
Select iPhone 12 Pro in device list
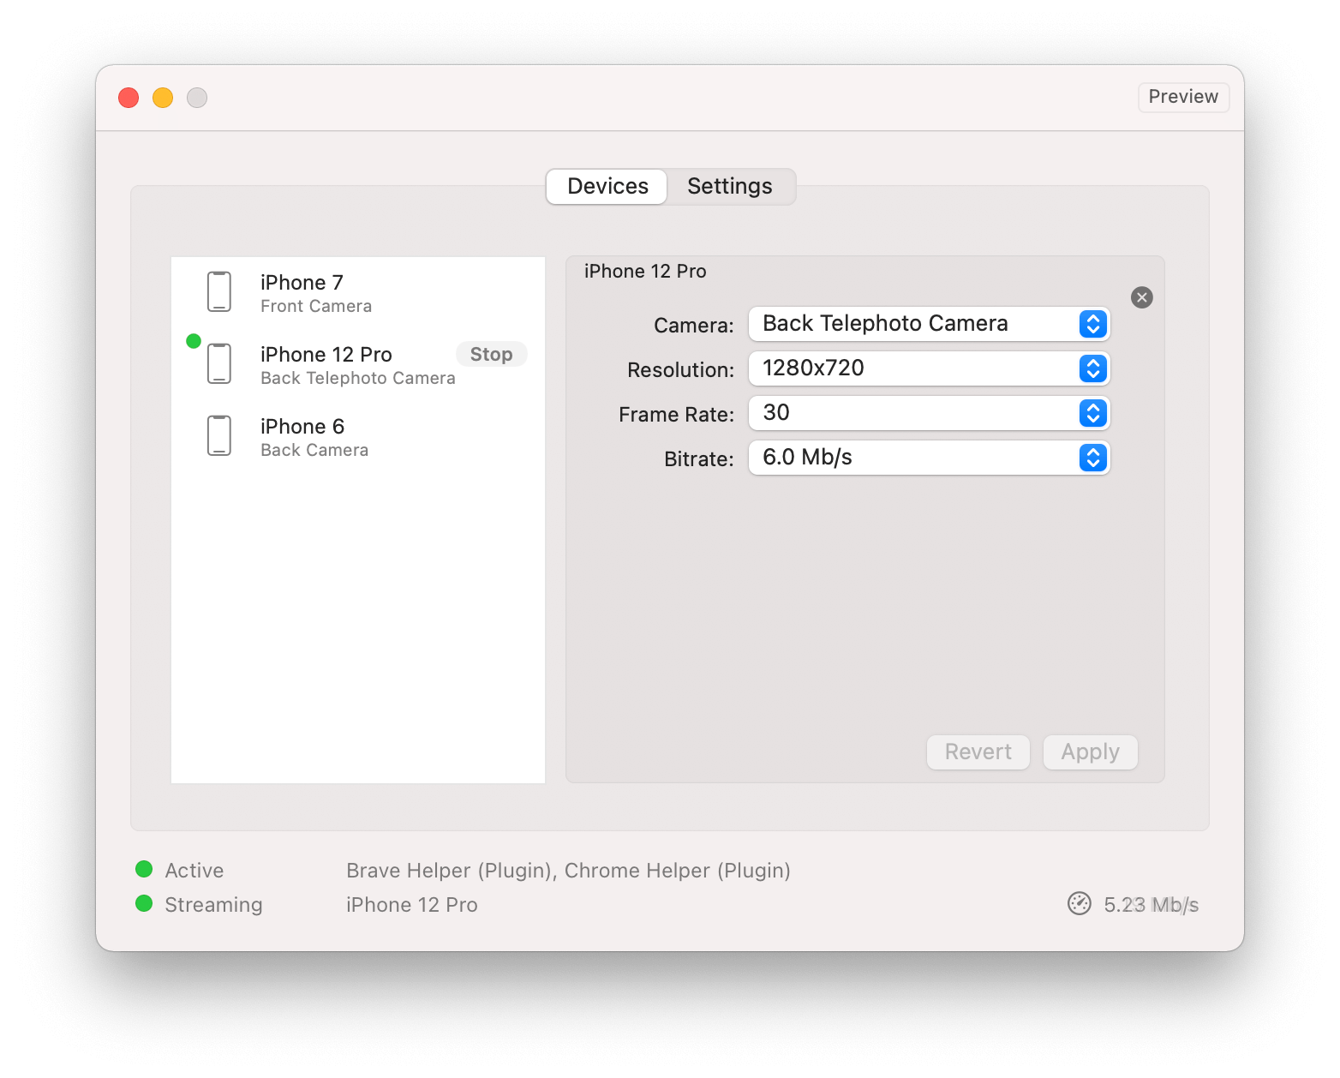tap(358, 364)
